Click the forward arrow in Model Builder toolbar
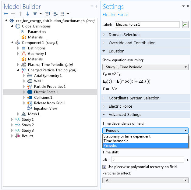This screenshot has height=190, width=191. tap(13, 14)
